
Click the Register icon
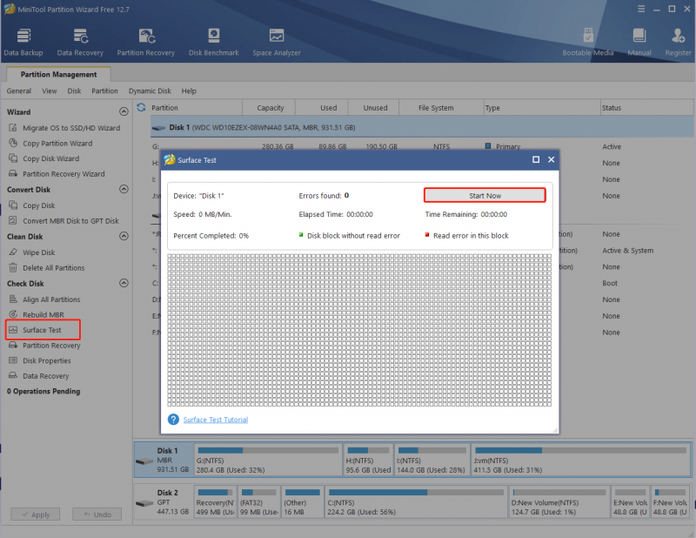tap(678, 42)
